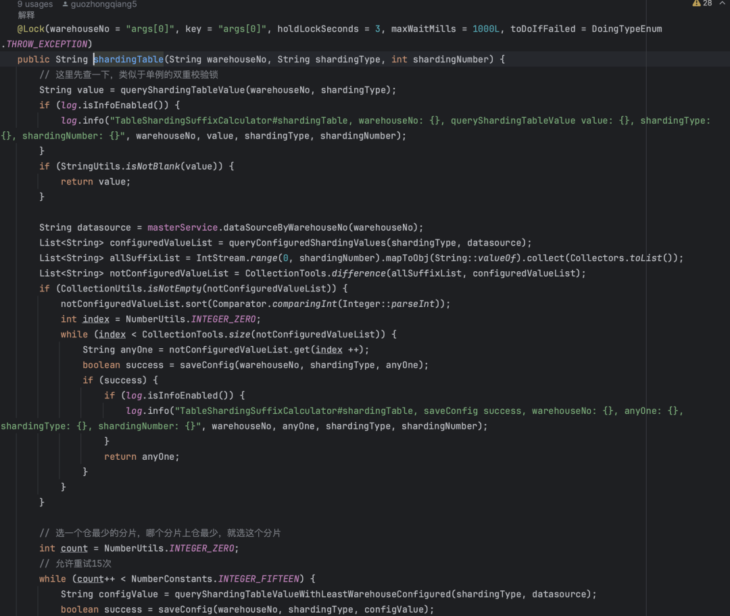The image size is (730, 616).
Task: Click the yellow warning icon showing 28 problems
Action: 696,3
